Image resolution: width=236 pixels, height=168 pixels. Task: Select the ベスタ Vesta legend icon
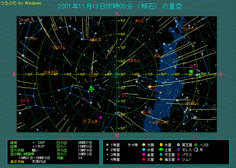(x=196, y=145)
